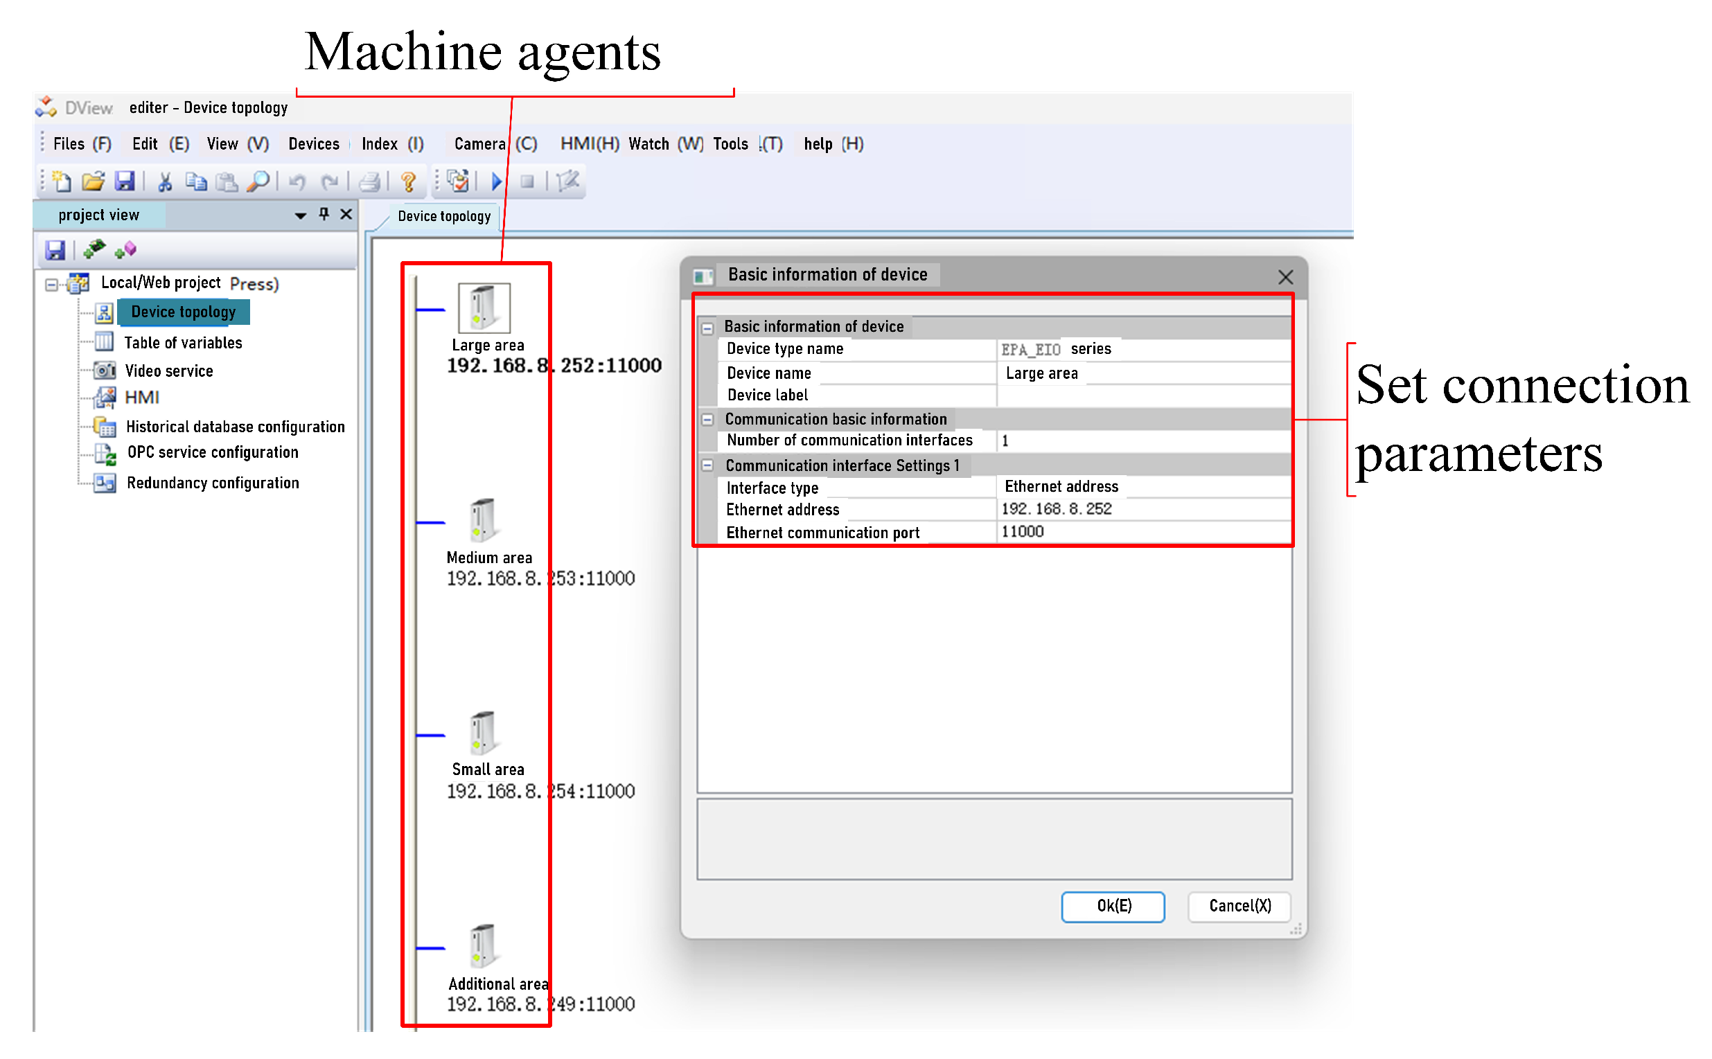Click the Cut scissors icon
Screen dimensions: 1712x1059
tap(165, 182)
